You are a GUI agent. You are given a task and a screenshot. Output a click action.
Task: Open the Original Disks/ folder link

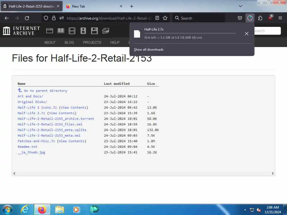tap(32, 102)
